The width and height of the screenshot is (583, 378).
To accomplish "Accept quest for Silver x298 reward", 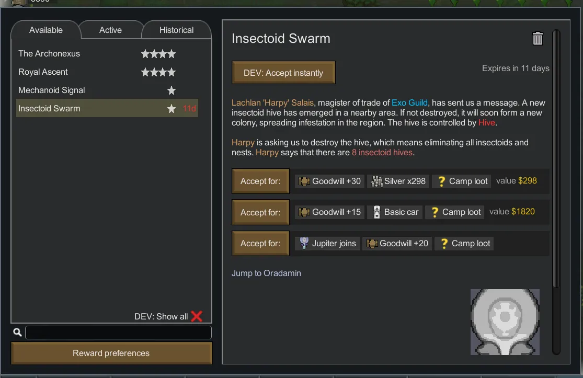I will (260, 181).
